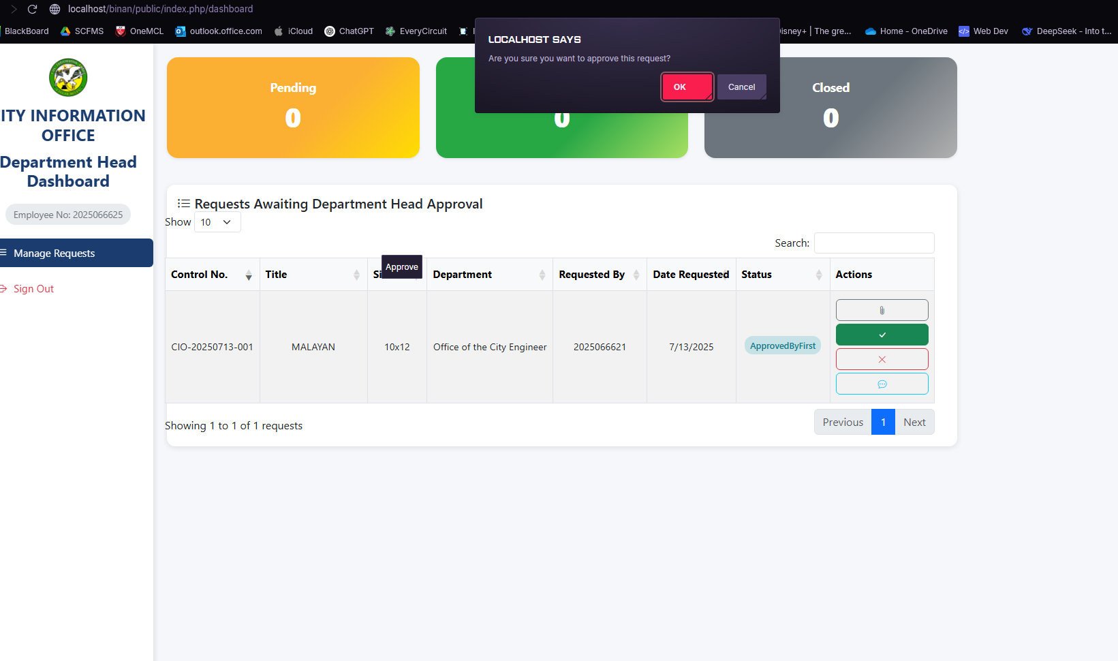This screenshot has width=1118, height=661.
Task: Go to the Next page
Action: [914, 422]
